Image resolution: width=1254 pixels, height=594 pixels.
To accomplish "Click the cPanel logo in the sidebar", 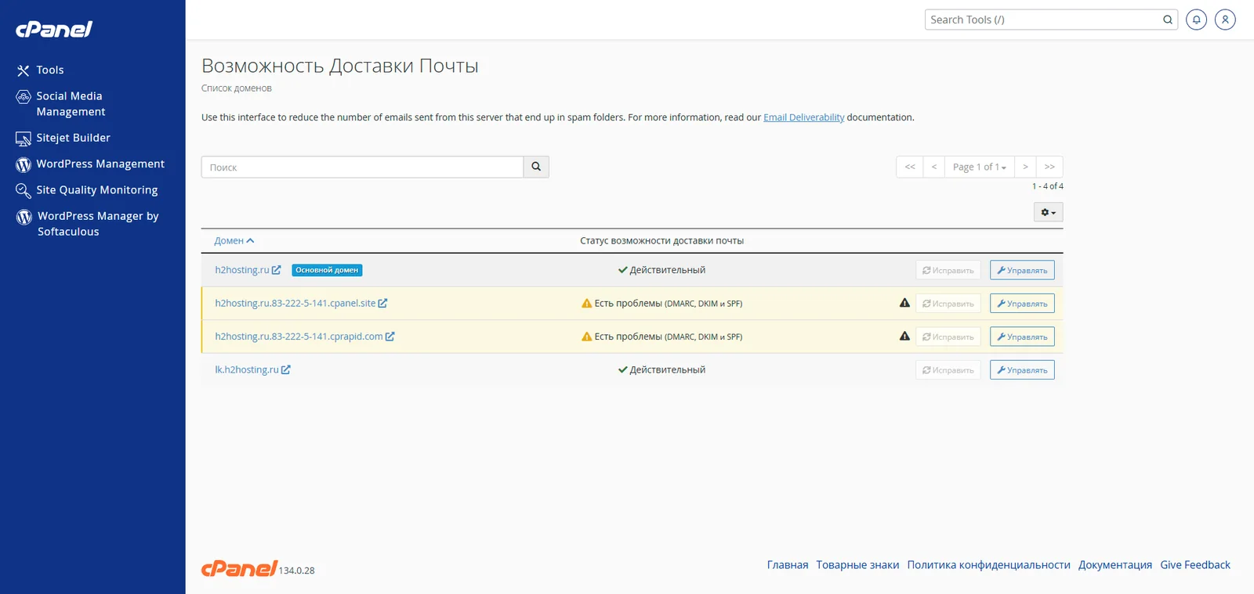I will pos(54,29).
